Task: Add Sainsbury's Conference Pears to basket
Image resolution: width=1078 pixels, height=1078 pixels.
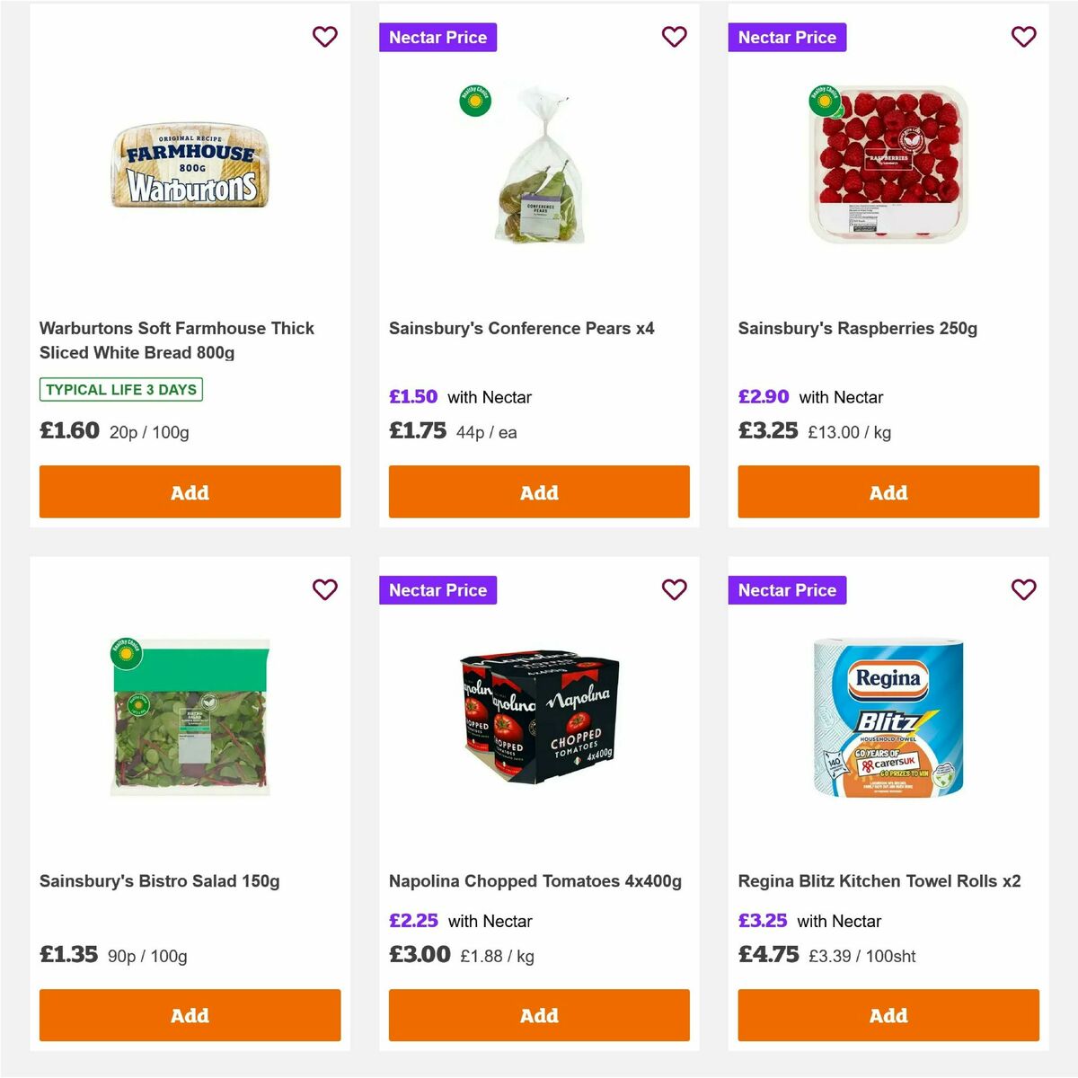Action: pyautogui.click(x=539, y=492)
